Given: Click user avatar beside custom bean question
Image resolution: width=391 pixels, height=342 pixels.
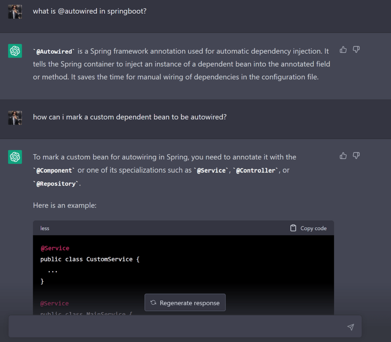Looking at the screenshot, I should click(x=15, y=118).
